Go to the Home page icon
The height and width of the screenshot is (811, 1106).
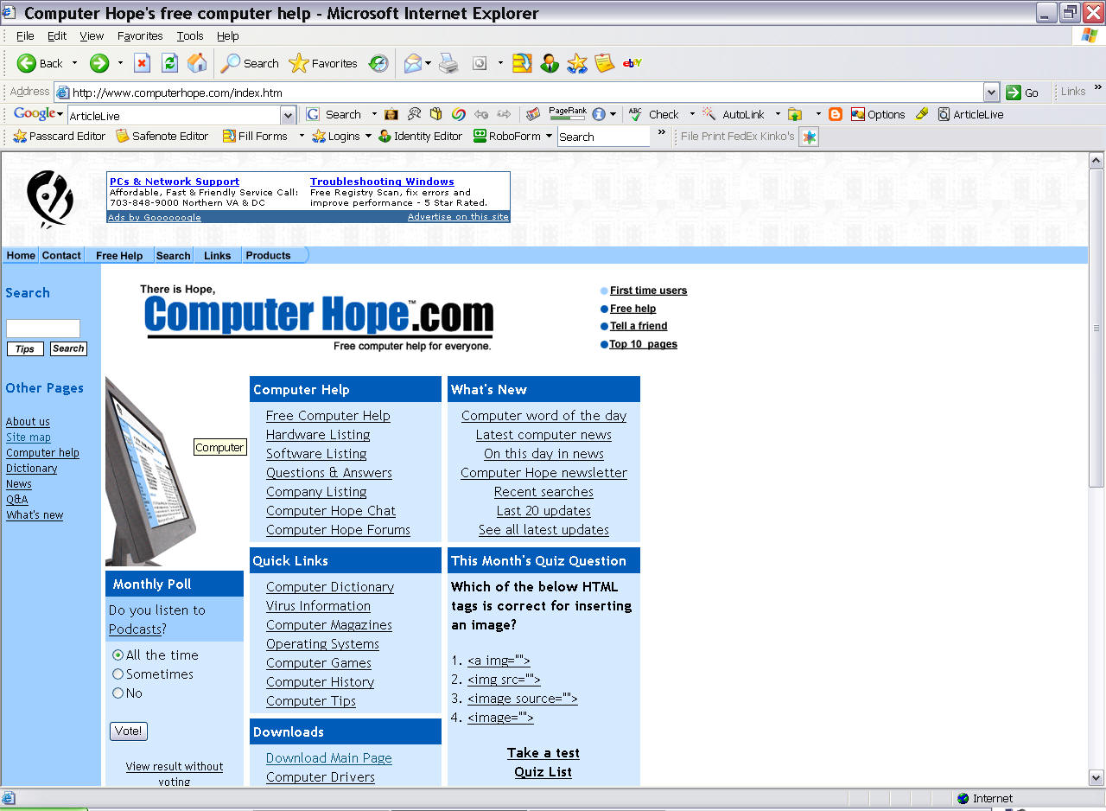(198, 63)
